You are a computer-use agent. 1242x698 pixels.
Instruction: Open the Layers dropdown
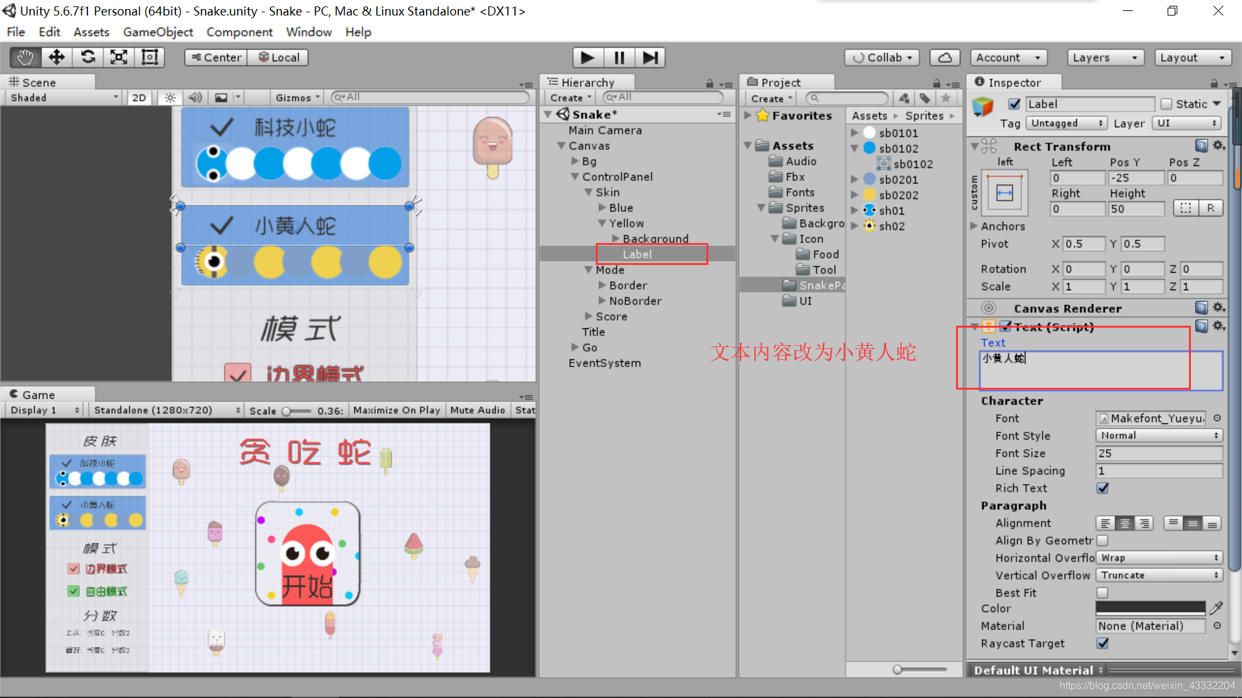[1106, 58]
